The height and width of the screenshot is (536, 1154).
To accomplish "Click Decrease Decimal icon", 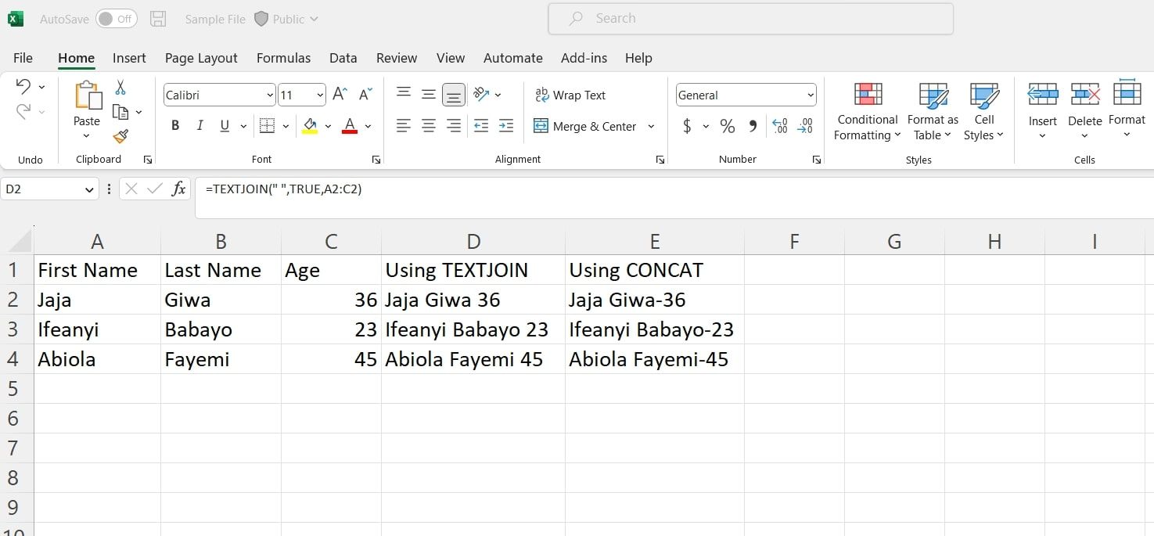I will [805, 126].
